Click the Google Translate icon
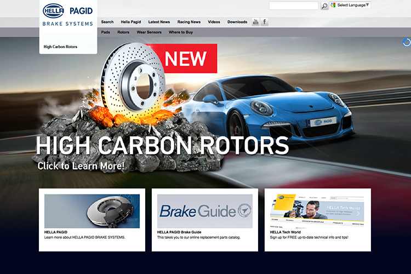The image size is (411, 274). 333,5
